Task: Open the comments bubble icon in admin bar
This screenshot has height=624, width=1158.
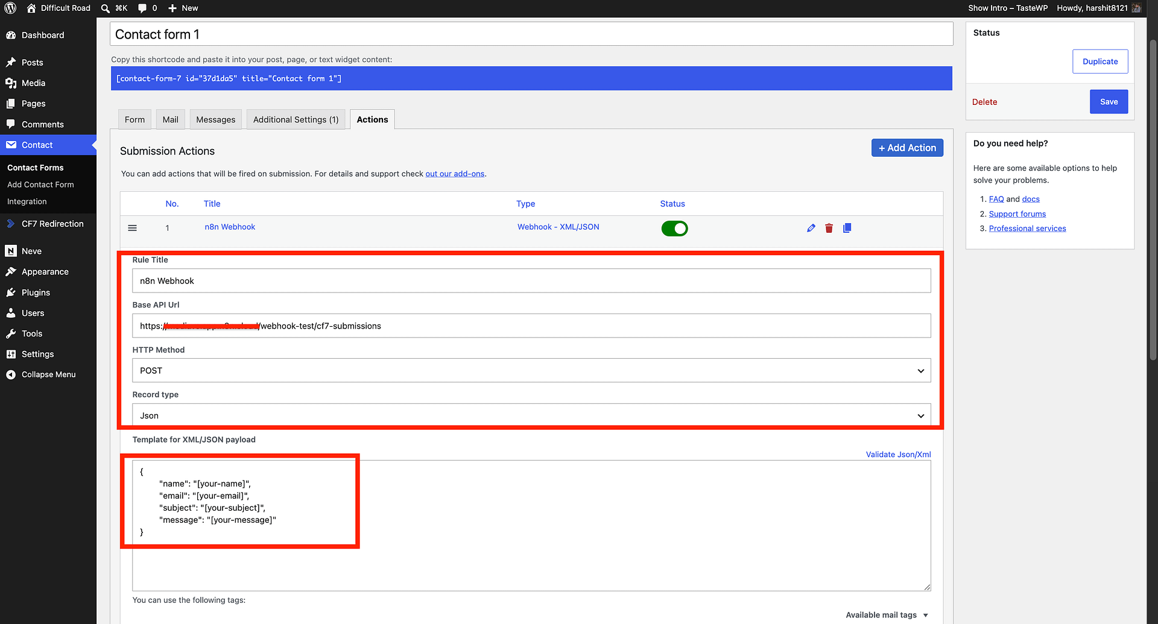Action: pyautogui.click(x=142, y=8)
